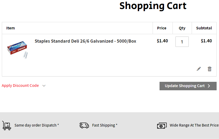219x139 pixels.
Task: Click the Same day order Dispatch text
Action: (x=37, y=125)
